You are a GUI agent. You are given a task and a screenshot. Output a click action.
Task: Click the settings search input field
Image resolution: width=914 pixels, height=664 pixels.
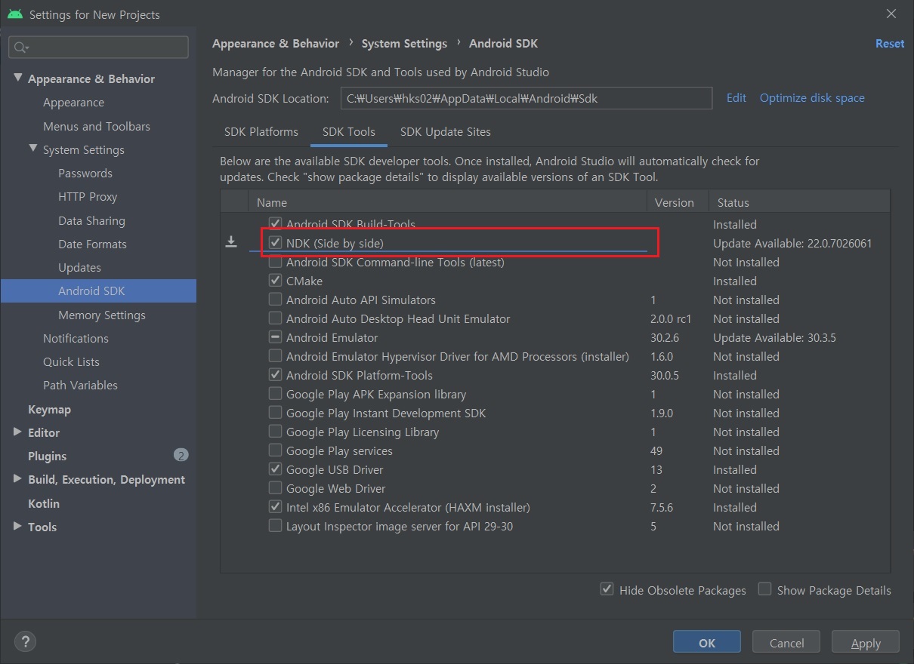pyautogui.click(x=98, y=47)
